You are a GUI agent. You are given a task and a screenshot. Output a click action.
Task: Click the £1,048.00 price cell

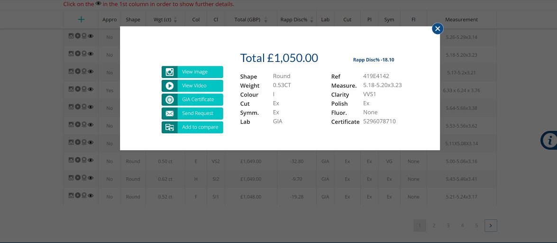[x=251, y=197]
